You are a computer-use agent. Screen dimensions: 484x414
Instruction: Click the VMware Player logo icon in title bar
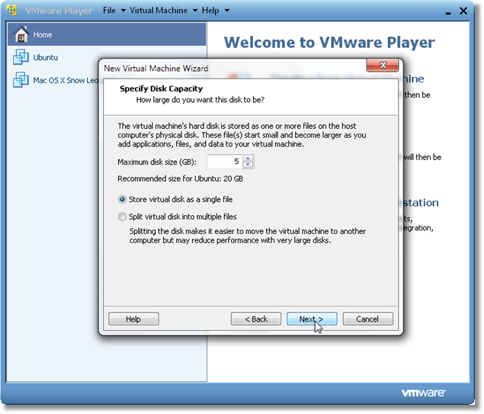[x=11, y=10]
